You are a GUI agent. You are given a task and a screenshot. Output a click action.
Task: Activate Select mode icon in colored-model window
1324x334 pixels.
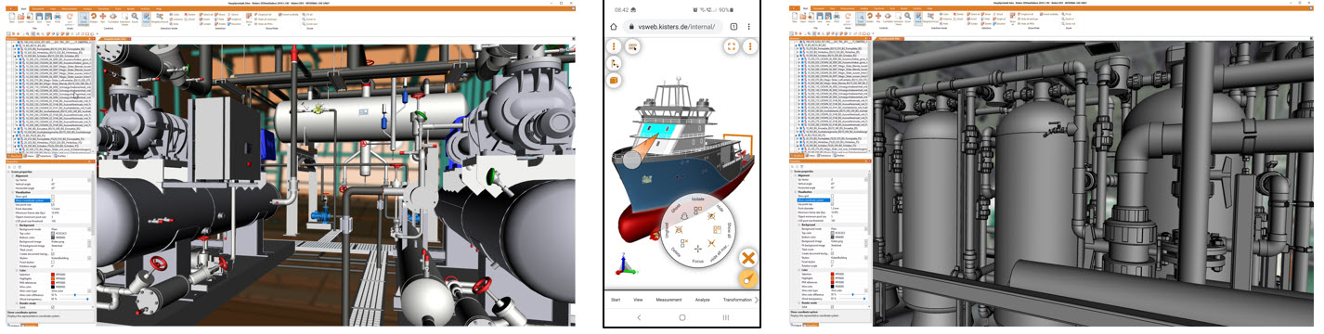(146, 19)
